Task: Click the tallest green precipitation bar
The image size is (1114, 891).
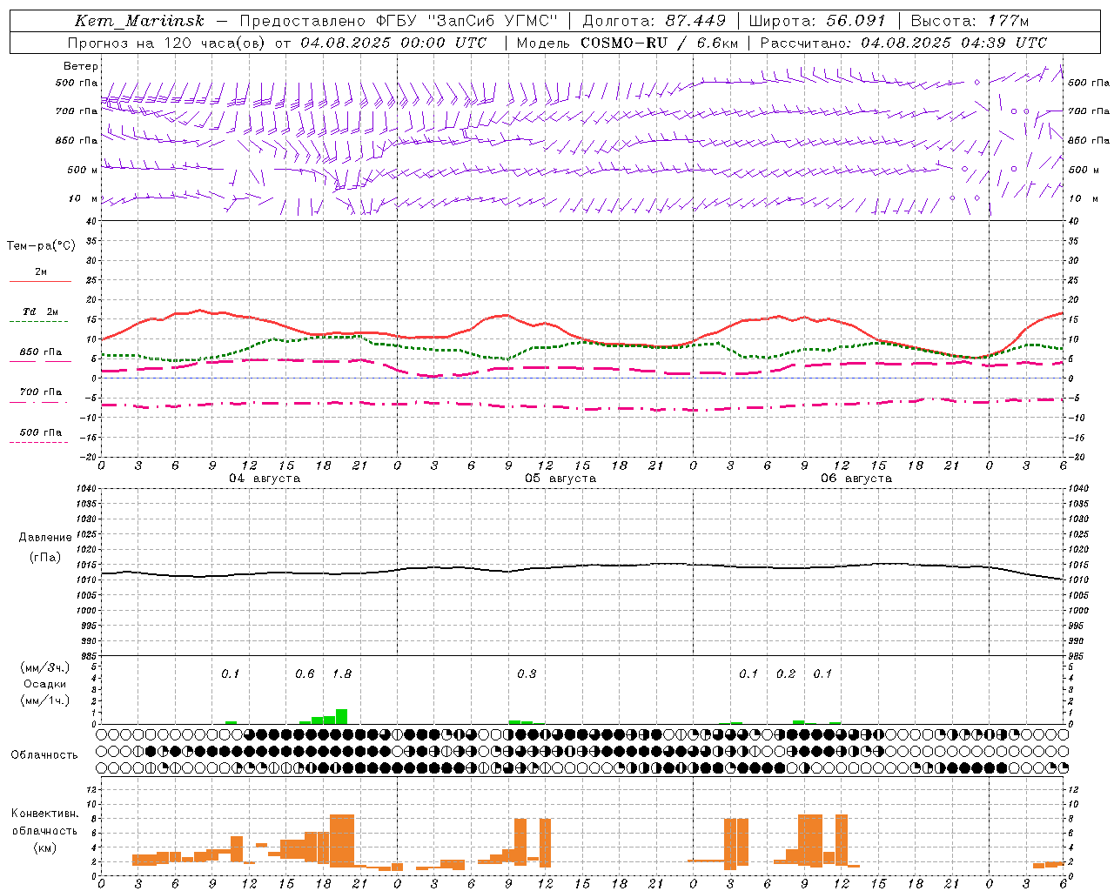Action: (x=342, y=717)
